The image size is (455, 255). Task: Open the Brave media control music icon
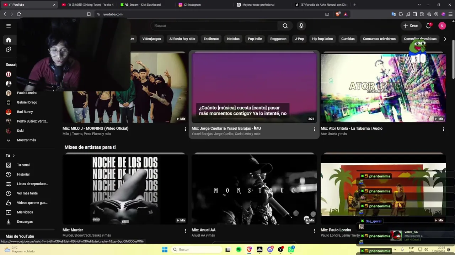pyautogui.click(x=408, y=14)
